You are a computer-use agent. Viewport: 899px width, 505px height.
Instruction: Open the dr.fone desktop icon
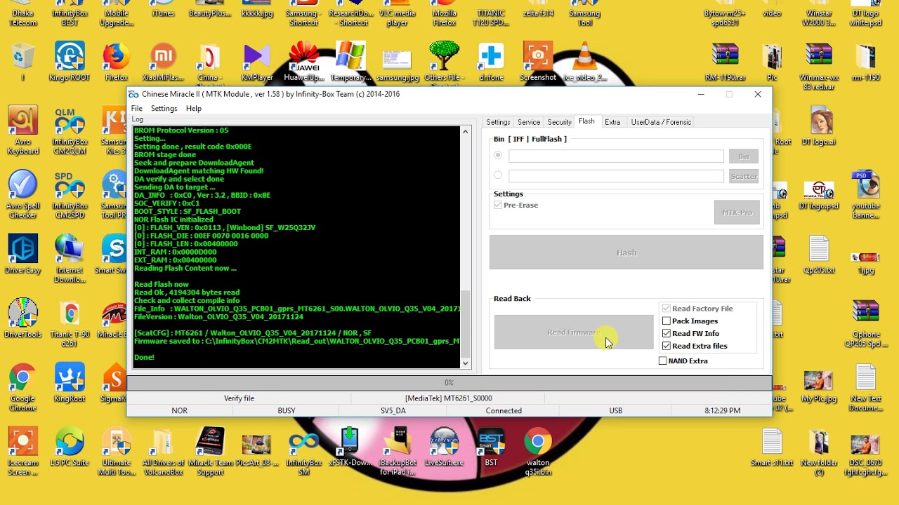coord(491,62)
